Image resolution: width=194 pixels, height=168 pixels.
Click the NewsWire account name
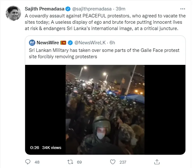48,43
